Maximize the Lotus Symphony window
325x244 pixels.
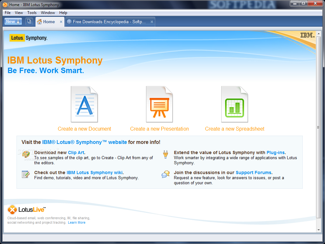tap(303, 3)
